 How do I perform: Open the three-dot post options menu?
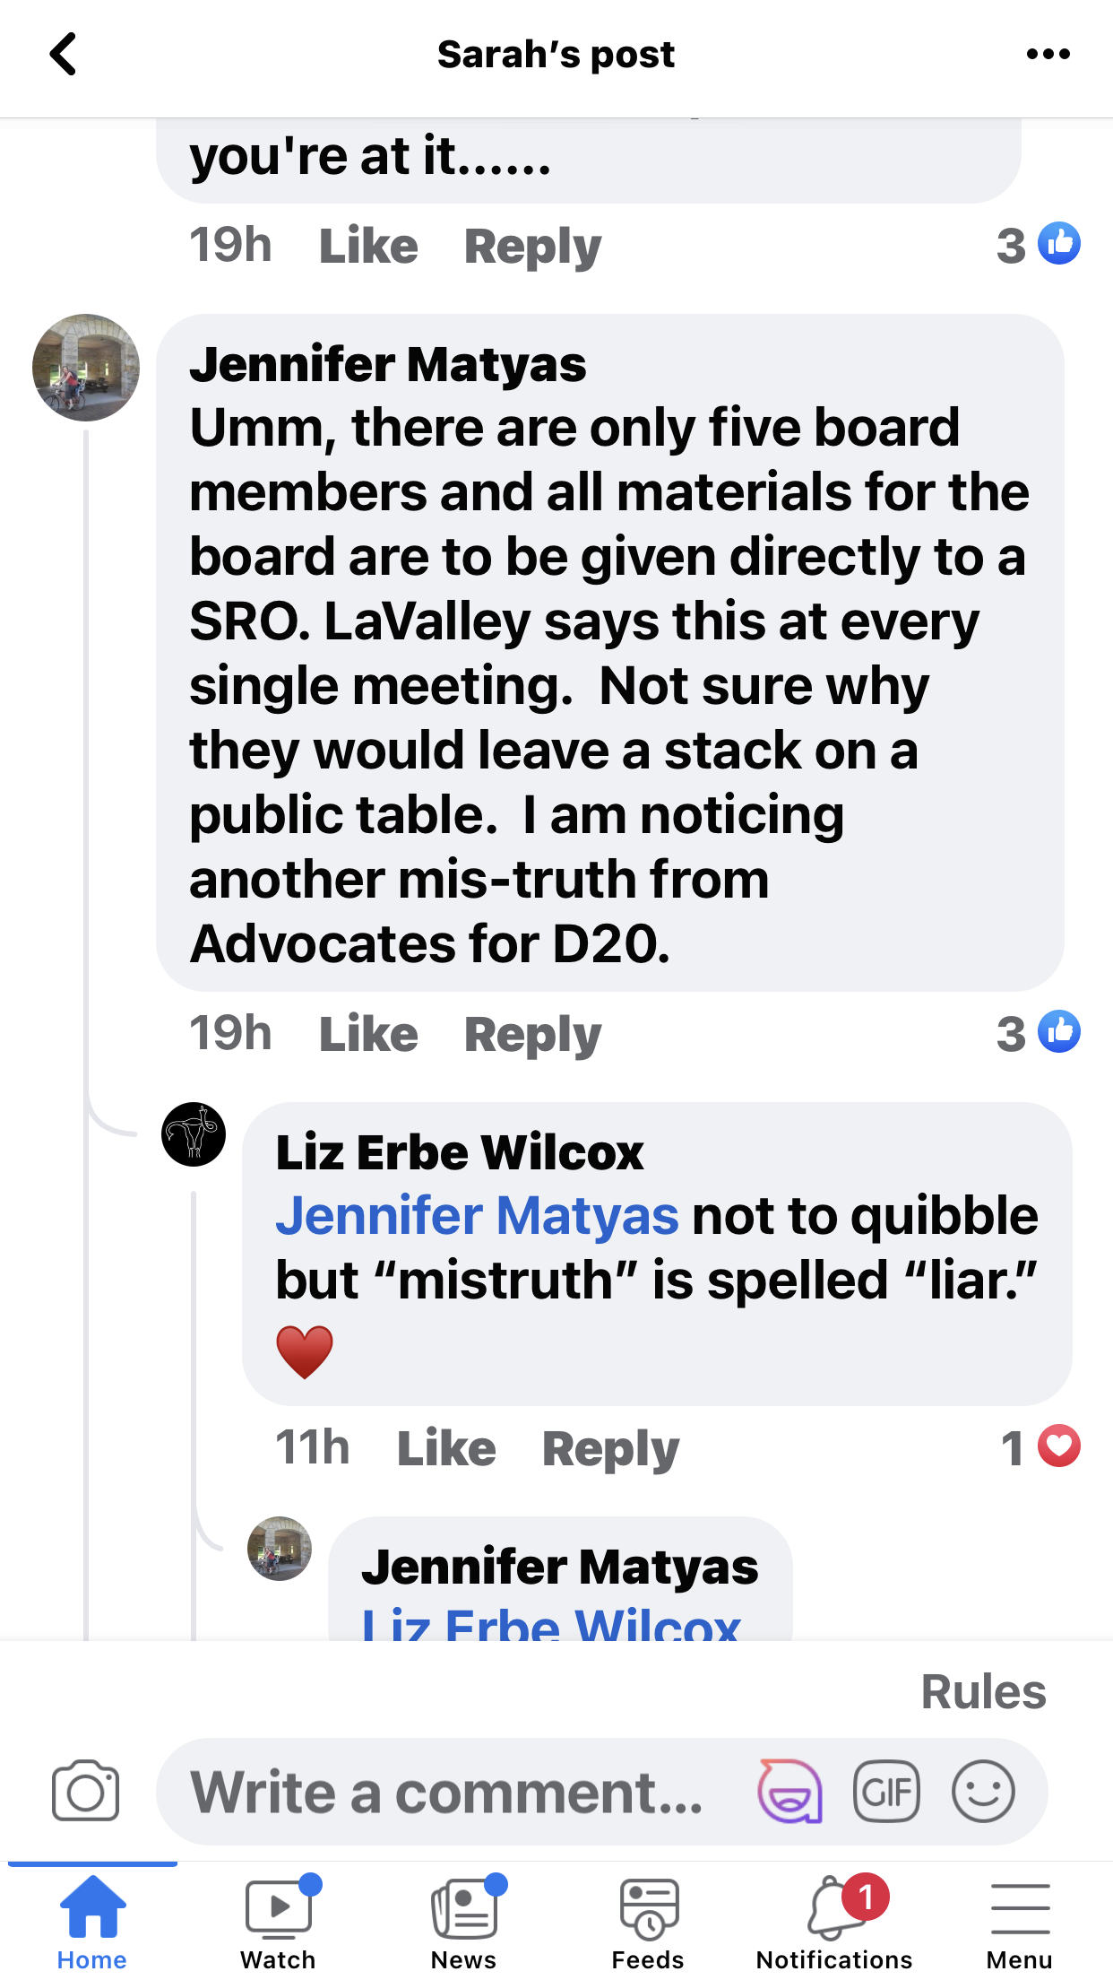[x=1048, y=55]
